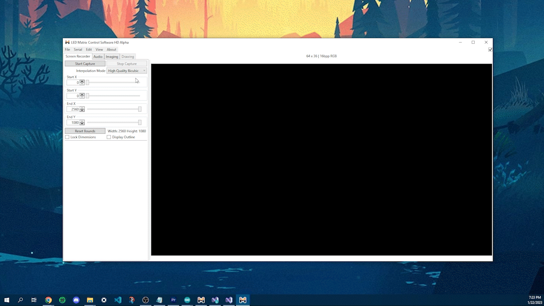The height and width of the screenshot is (306, 544).
Task: Click the Start Capture button
Action: click(x=85, y=64)
